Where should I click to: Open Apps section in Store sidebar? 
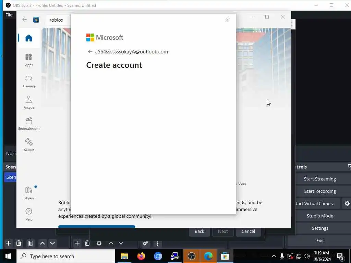(29, 60)
